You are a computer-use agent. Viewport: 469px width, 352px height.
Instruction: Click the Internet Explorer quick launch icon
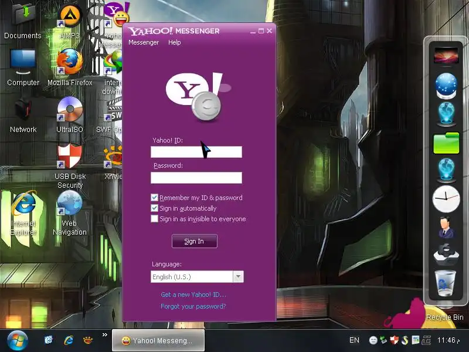pyautogui.click(x=69, y=340)
